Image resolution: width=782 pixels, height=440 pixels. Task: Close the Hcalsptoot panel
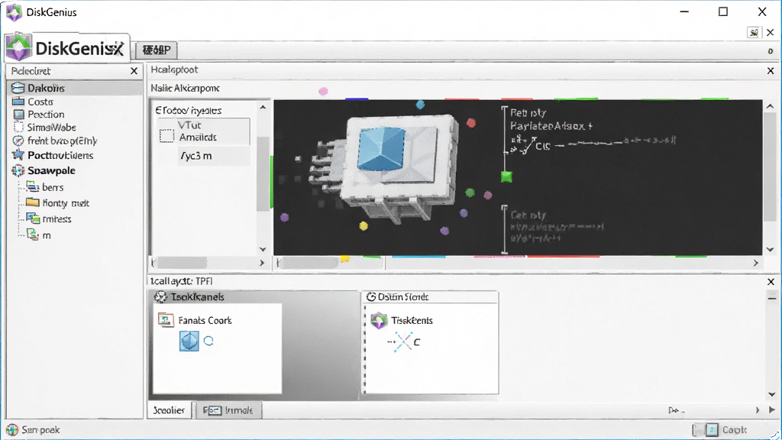pos(771,71)
